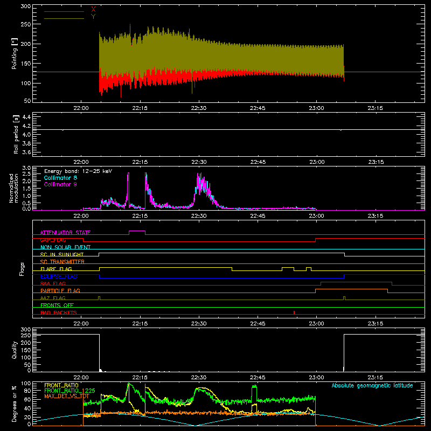The height and width of the screenshot is (431, 431).
Task: Click the SAA_FLAG label
Action: coord(53,284)
